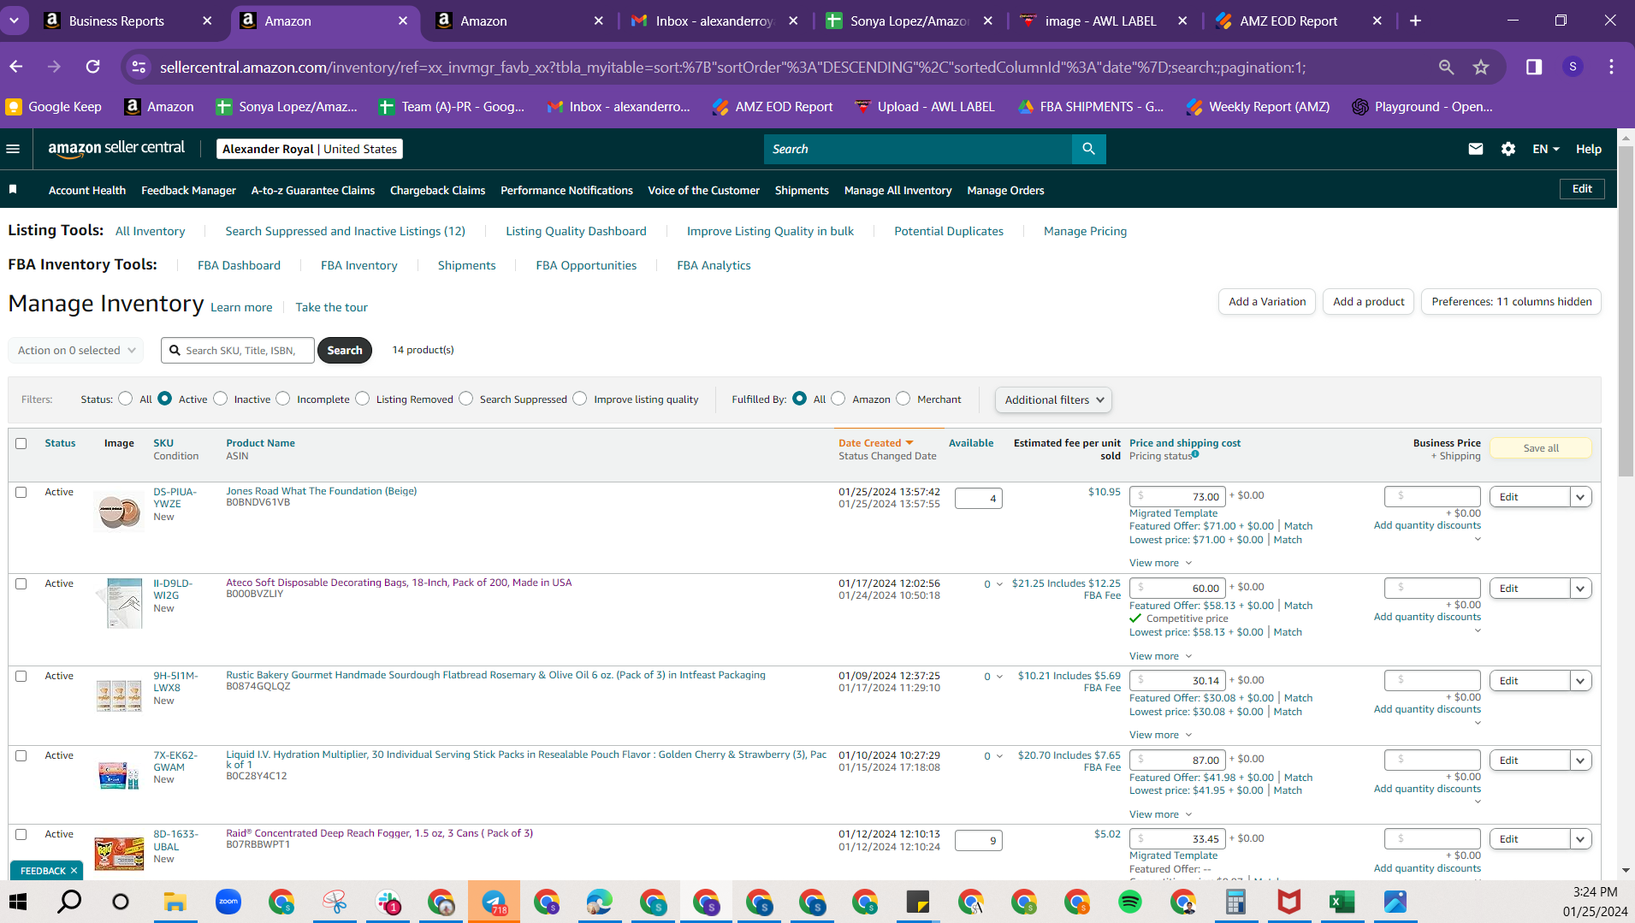This screenshot has height=923, width=1635.
Task: Click the mail messages envelope icon
Action: tap(1476, 149)
